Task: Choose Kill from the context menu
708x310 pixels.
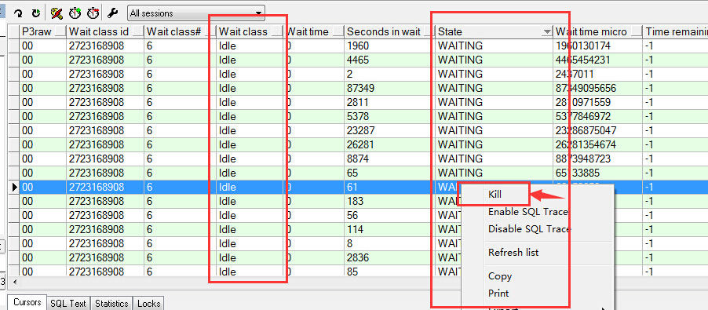Action: [x=495, y=195]
